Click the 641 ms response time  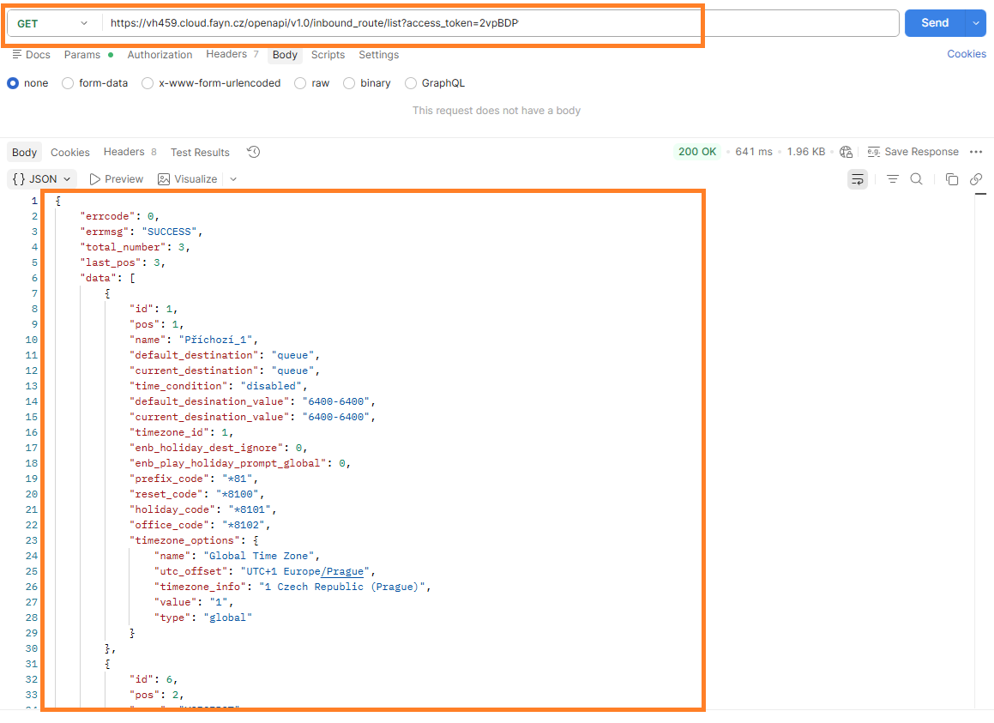click(754, 152)
